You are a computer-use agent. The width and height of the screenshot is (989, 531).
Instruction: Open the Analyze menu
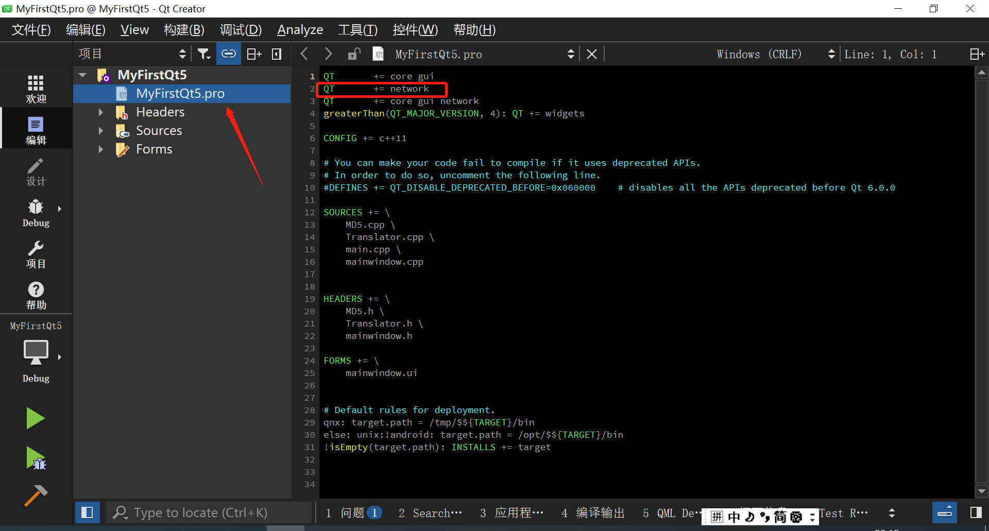[300, 29]
